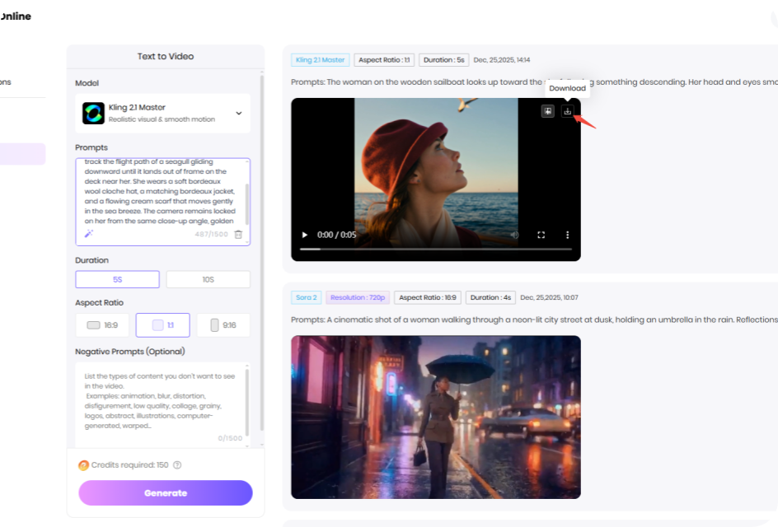Open the video player three-dot options menu
This screenshot has width=778, height=527.
click(x=567, y=235)
